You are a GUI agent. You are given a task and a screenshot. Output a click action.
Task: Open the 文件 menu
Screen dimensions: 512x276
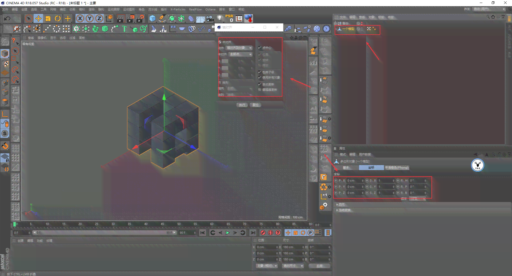5,9
